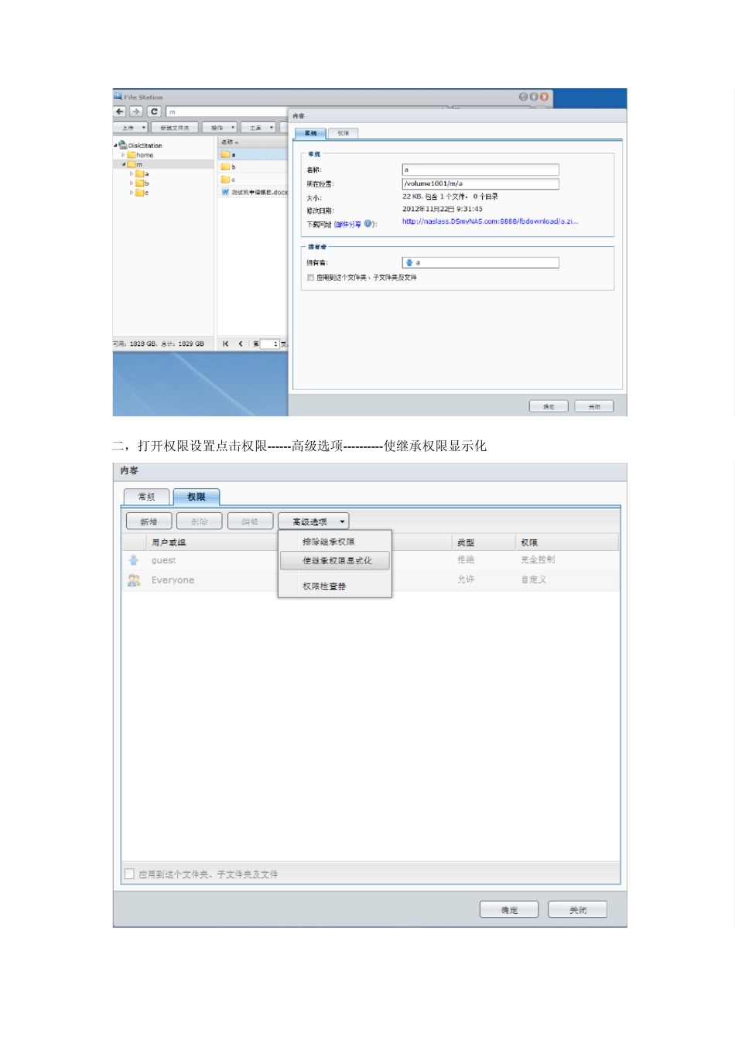Click the 删除 button
This screenshot has width=735, height=1040.
point(200,522)
